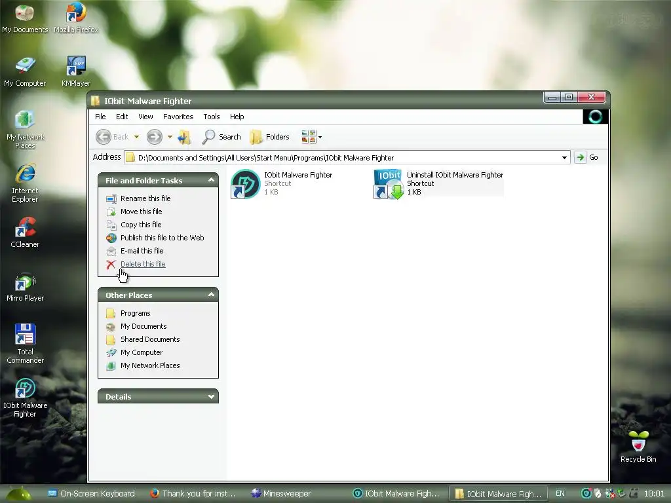Click Publish this file to the Web
This screenshot has height=503, width=671.
(163, 238)
